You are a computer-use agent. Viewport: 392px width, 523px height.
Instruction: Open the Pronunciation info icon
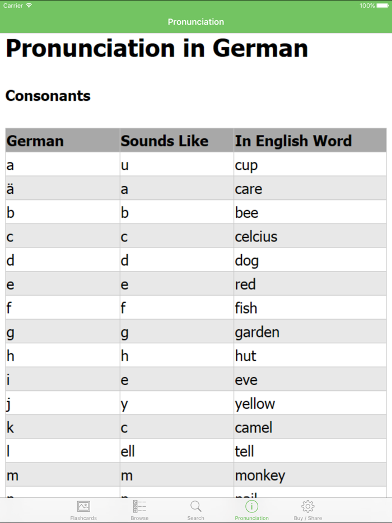point(251,506)
